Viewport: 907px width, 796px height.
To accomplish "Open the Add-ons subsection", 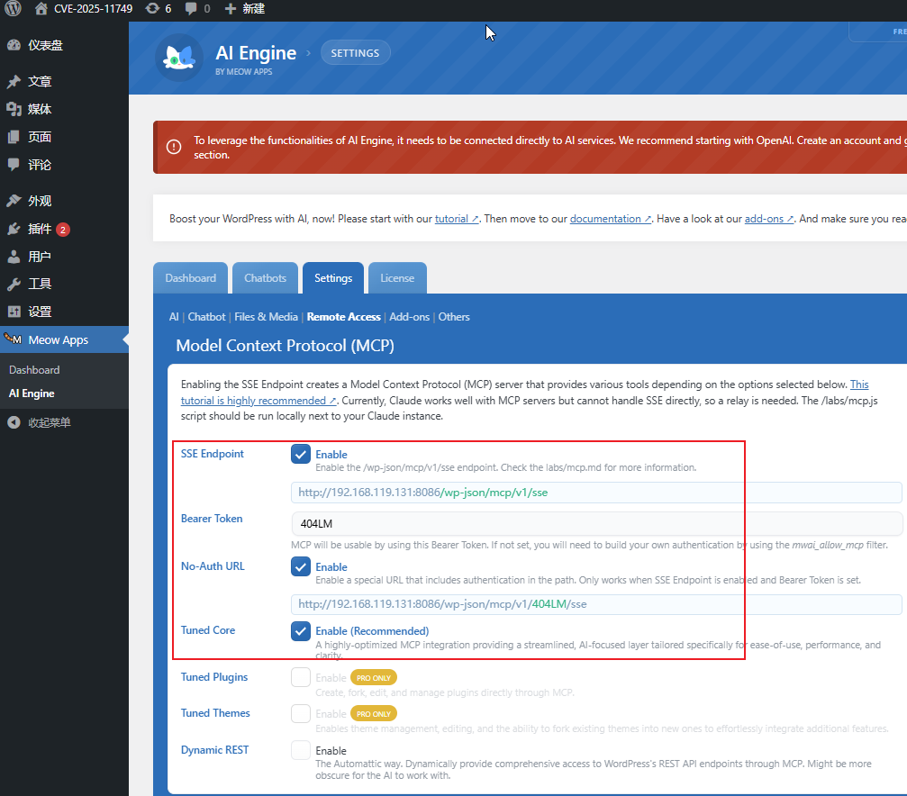I will (x=410, y=317).
